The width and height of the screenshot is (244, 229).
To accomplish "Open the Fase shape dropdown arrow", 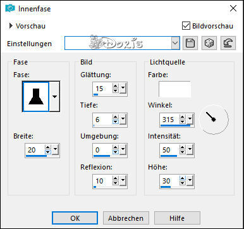I will pyautogui.click(x=54, y=97).
